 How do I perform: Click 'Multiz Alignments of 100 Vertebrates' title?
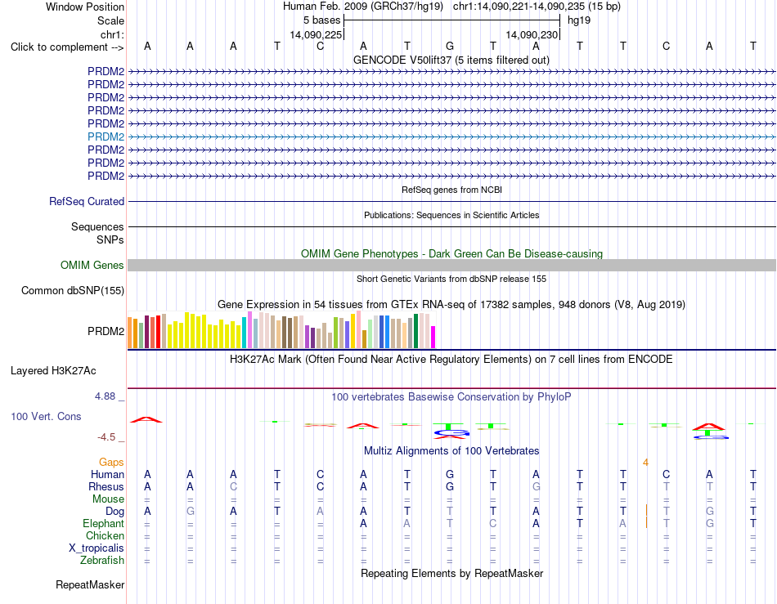click(x=451, y=450)
